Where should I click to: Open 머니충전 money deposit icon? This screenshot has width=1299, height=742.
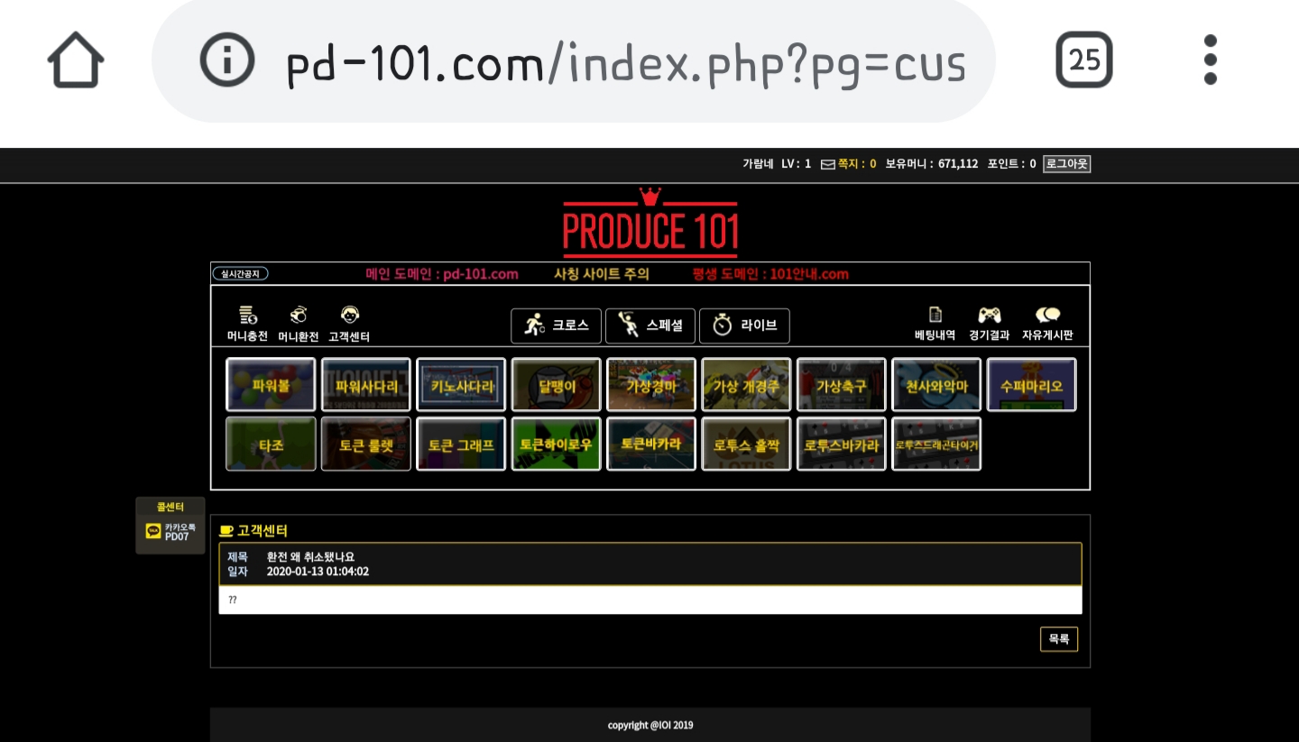[x=247, y=324]
